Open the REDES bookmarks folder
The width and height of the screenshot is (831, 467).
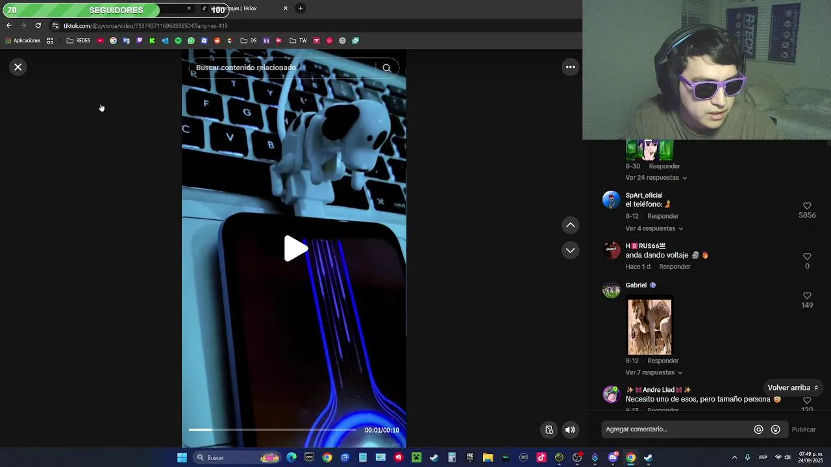[x=79, y=40]
